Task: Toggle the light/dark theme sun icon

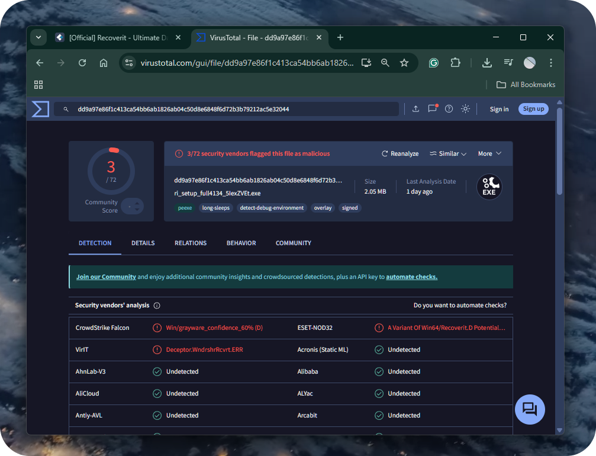Action: pos(465,109)
